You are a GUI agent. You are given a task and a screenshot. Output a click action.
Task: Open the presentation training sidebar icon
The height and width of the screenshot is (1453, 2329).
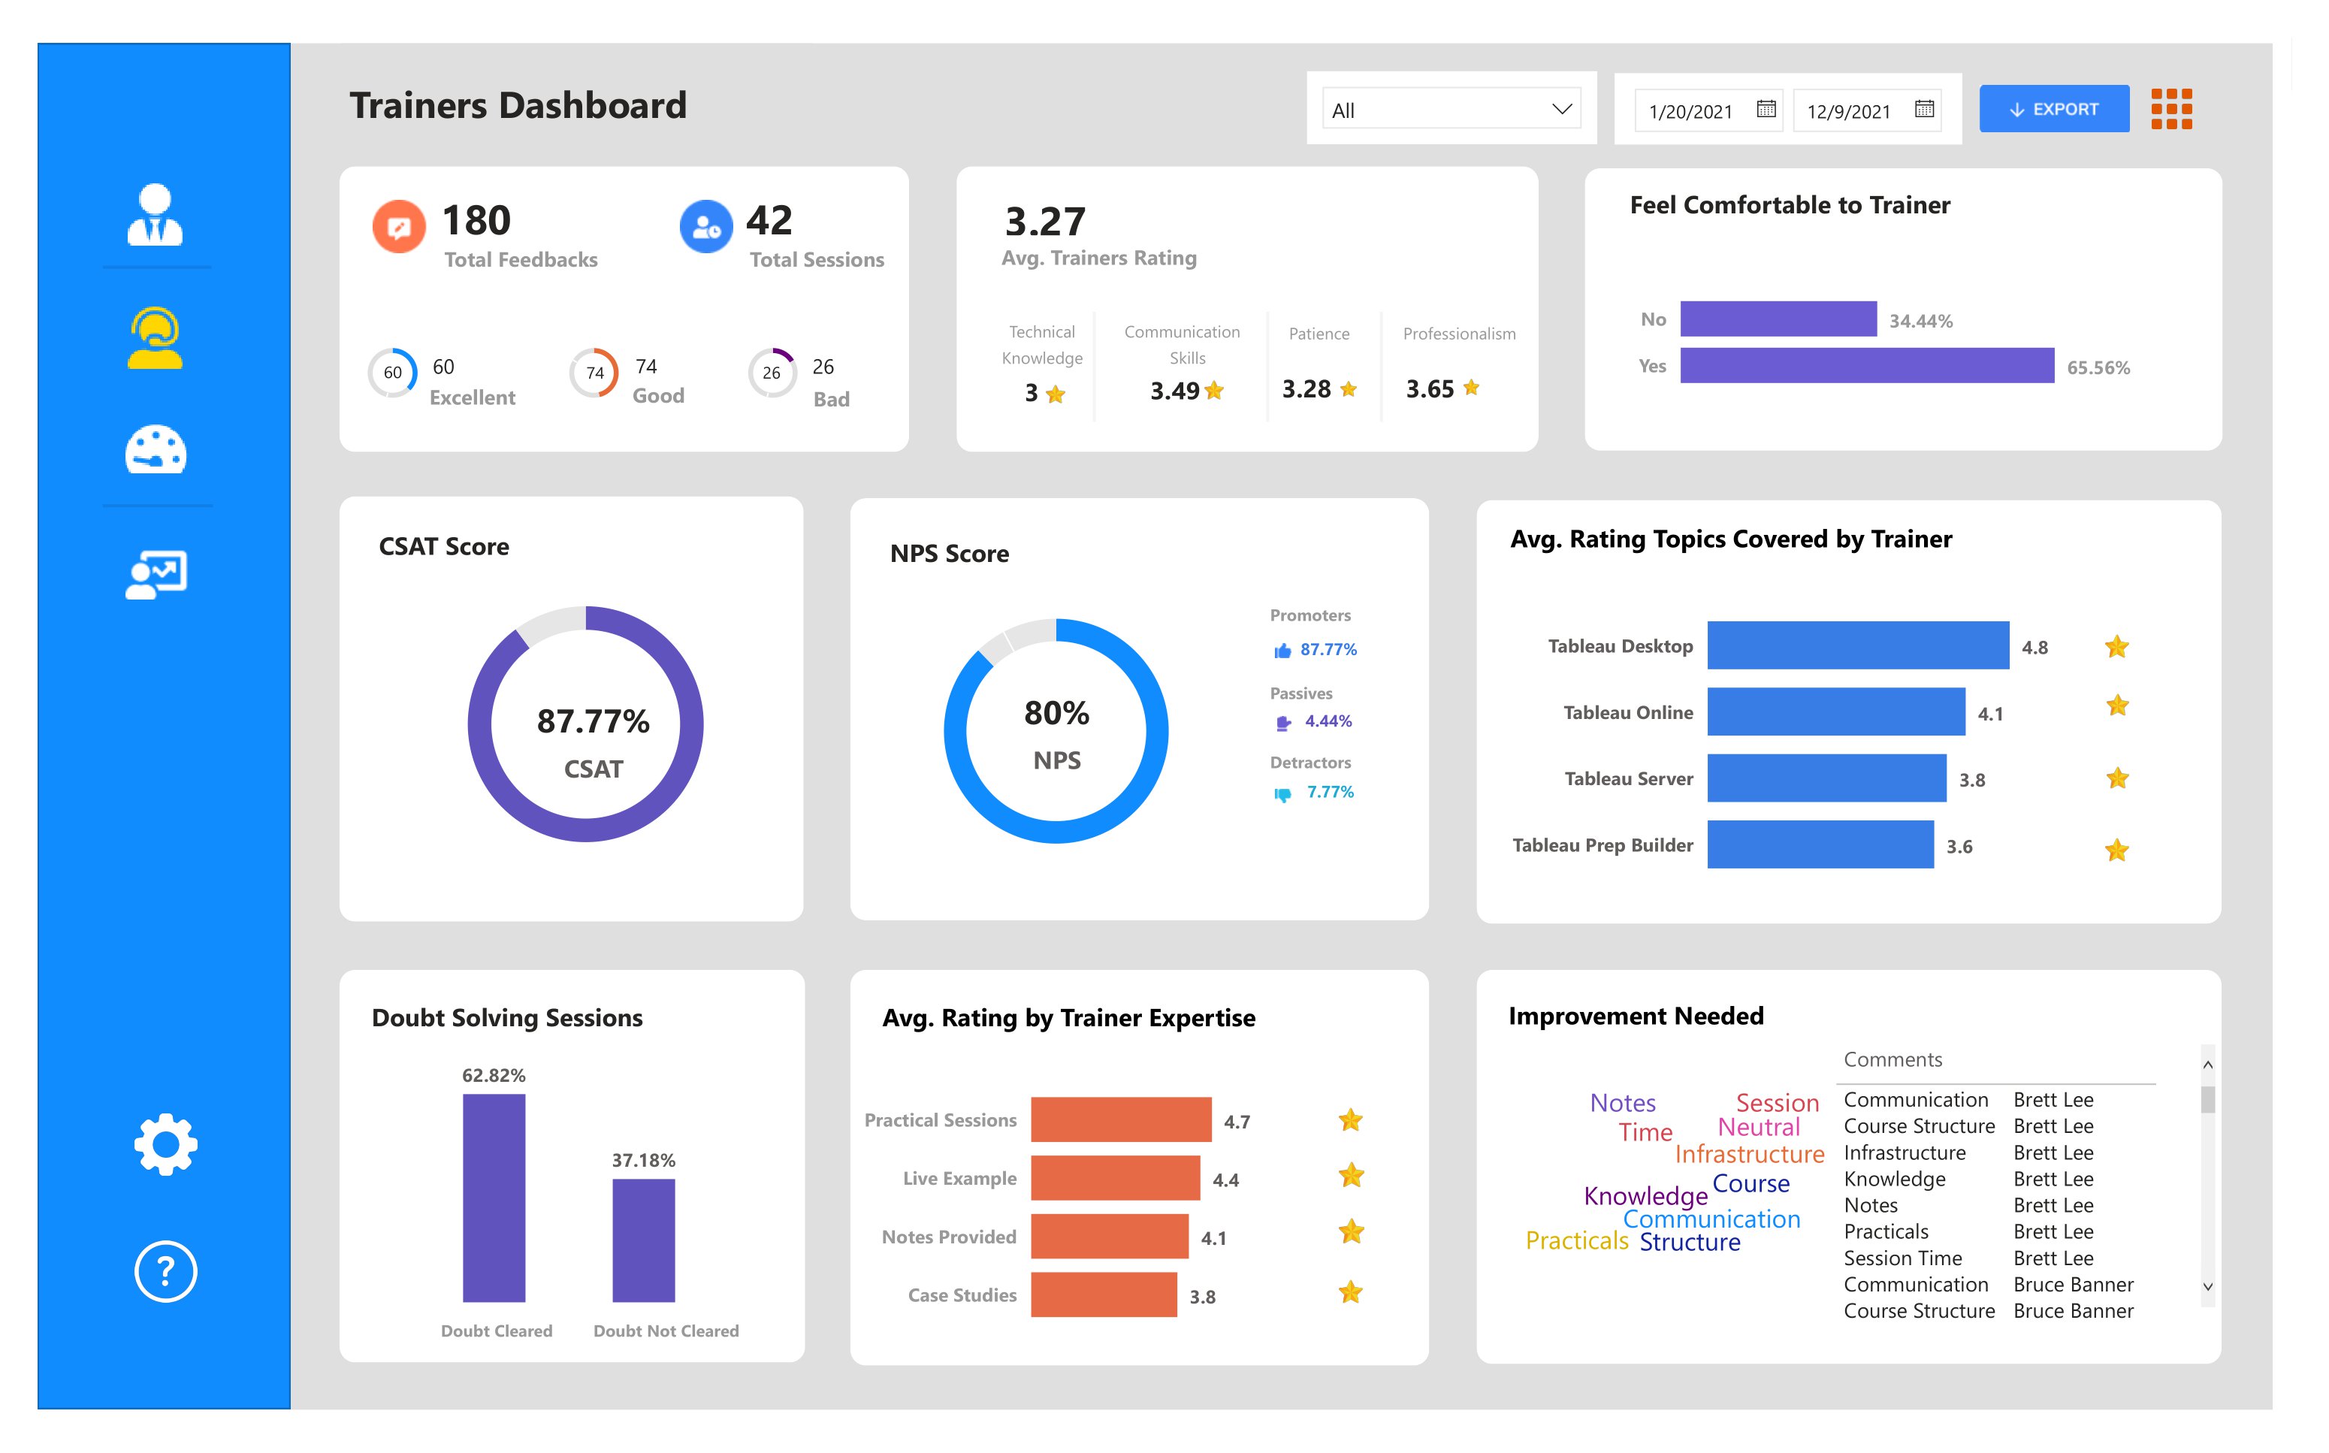pyautogui.click(x=156, y=575)
